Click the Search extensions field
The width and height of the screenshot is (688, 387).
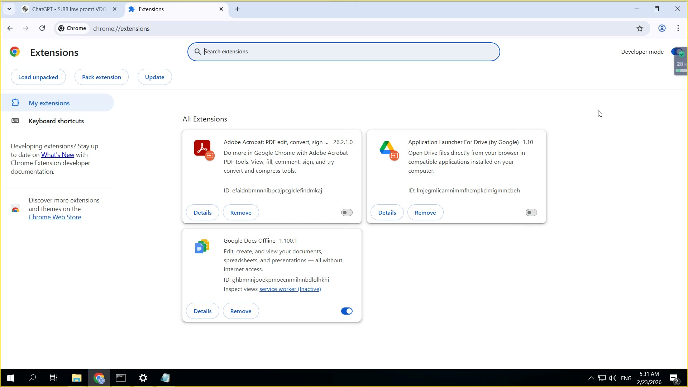(x=343, y=52)
